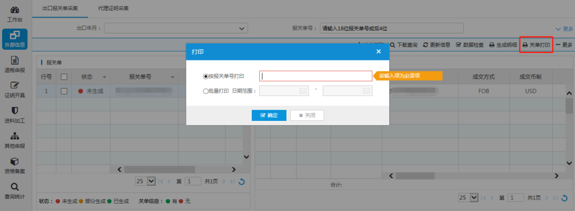
Task: Open the 进料加工 sidebar module
Action: coord(15,115)
